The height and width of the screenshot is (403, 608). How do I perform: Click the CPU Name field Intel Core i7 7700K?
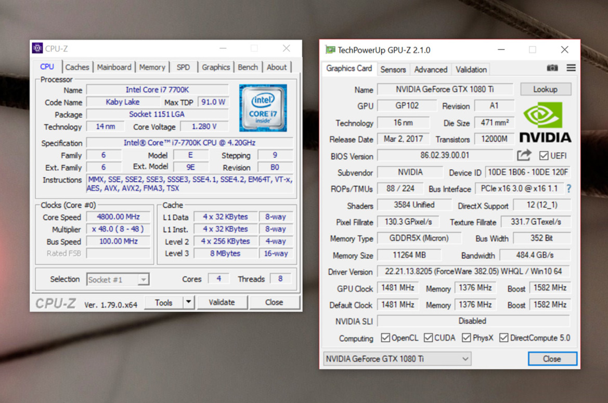coord(157,90)
